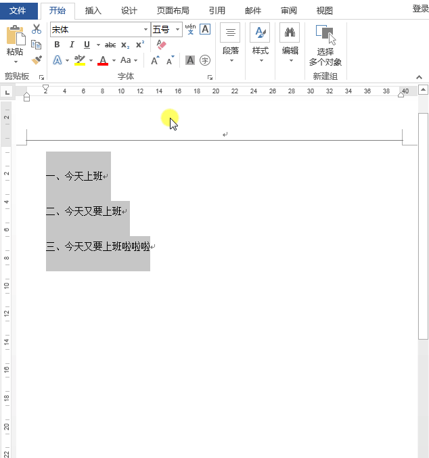Expand highlight color dropdown arrow

[91, 60]
